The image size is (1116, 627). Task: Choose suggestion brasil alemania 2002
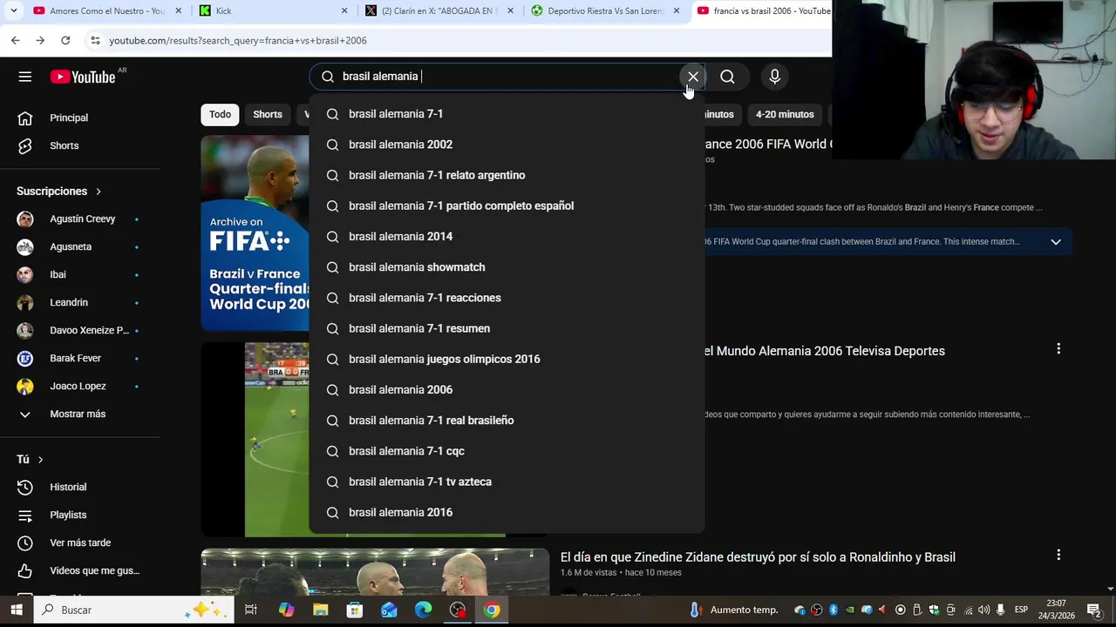click(x=507, y=145)
